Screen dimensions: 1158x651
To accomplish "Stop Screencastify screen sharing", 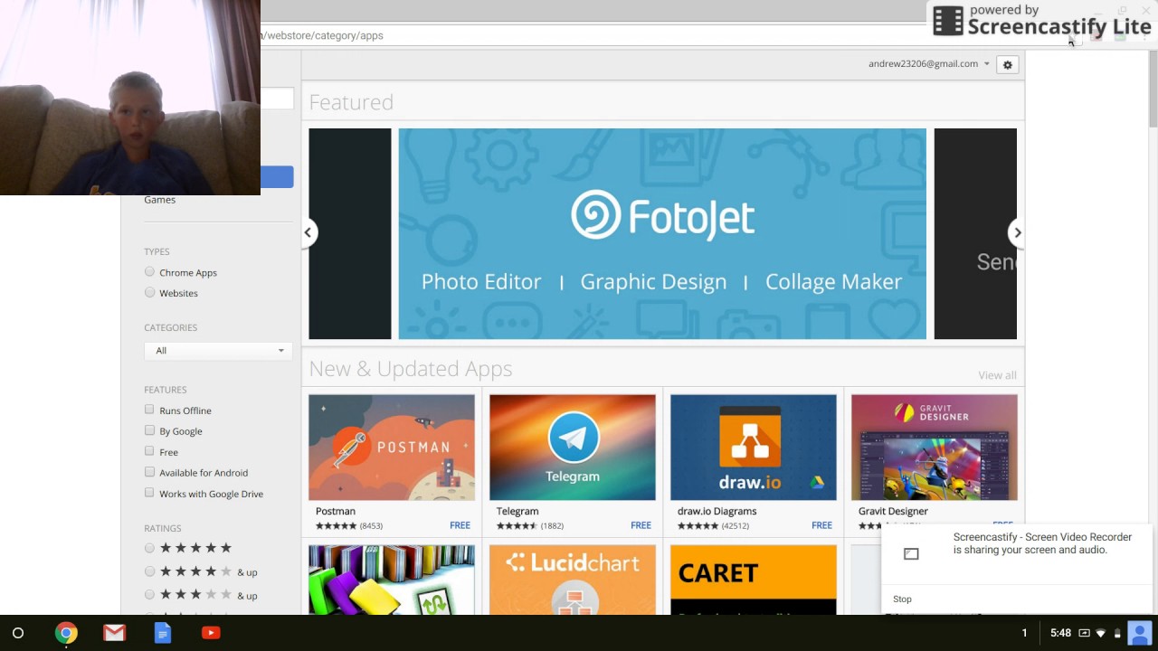I will coord(902,599).
